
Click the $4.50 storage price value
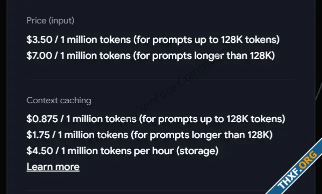pos(40,151)
